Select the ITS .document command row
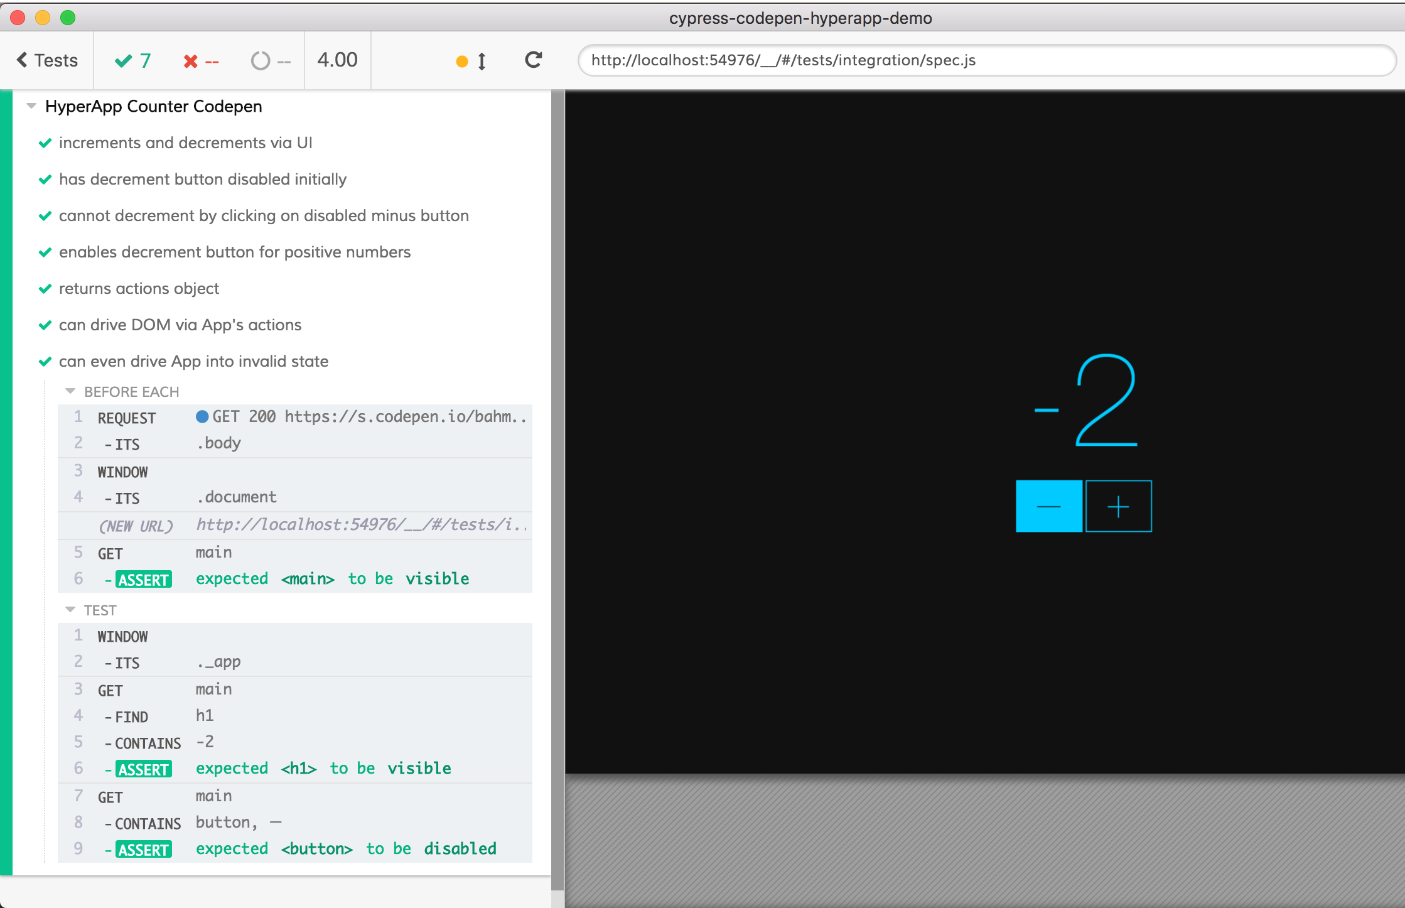 click(295, 498)
